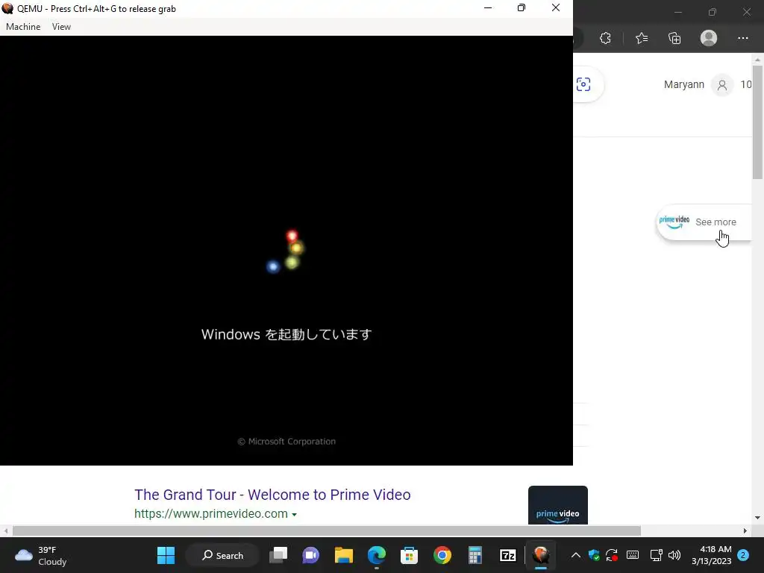Open Edge Extensions puzzle icon
Screen dimensions: 764x573
[x=605, y=38]
